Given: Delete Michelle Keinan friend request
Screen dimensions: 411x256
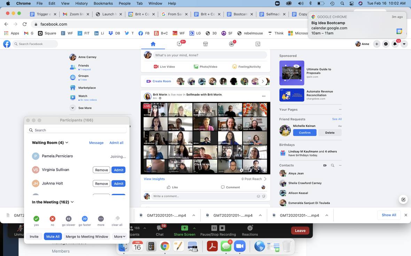Looking at the screenshot, I should pyautogui.click(x=330, y=133).
